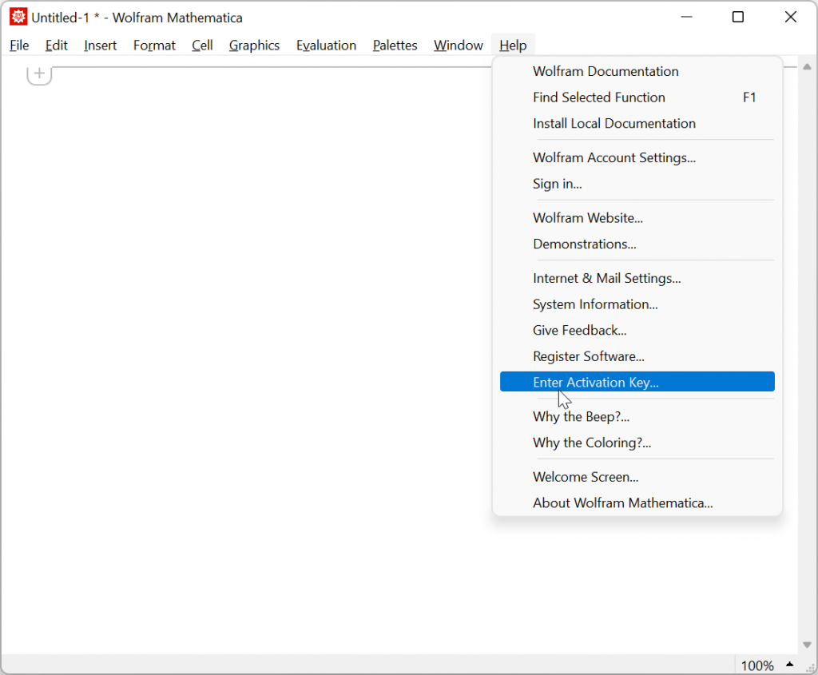Open the Palettes menu
Screen dimensions: 818x675
[x=395, y=46]
